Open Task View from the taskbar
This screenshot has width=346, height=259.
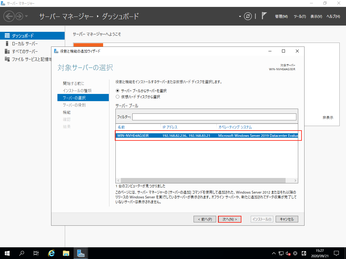(x=36, y=253)
